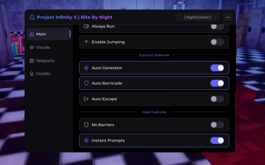Click the shield icon for No Barriers
Viewport: 265px width, 165px height.
tap(86, 125)
